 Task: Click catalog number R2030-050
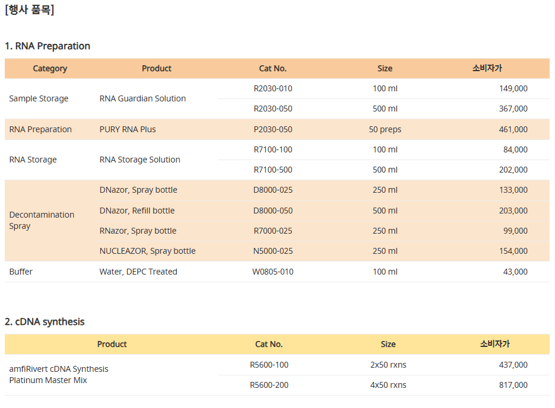[273, 109]
